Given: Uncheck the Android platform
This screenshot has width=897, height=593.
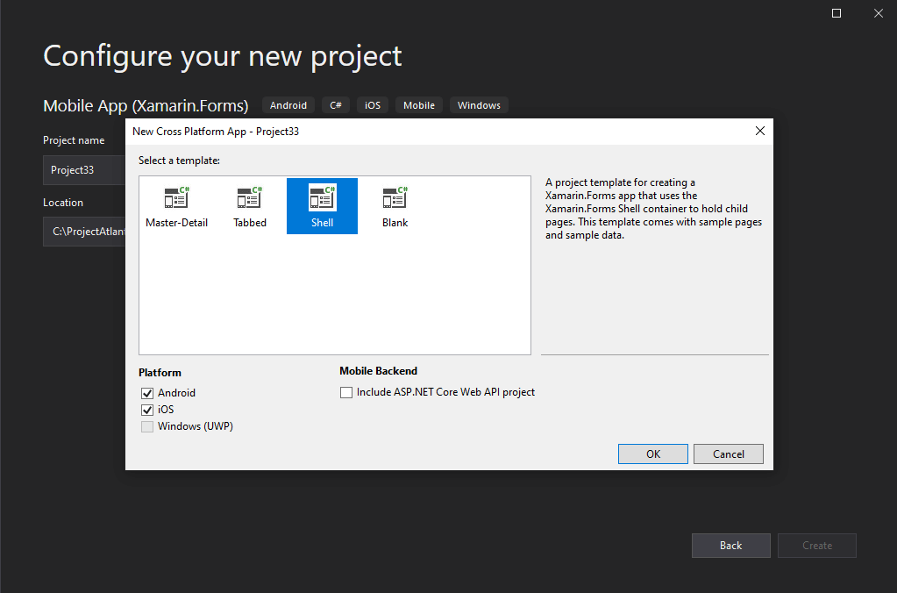Looking at the screenshot, I should click(147, 393).
